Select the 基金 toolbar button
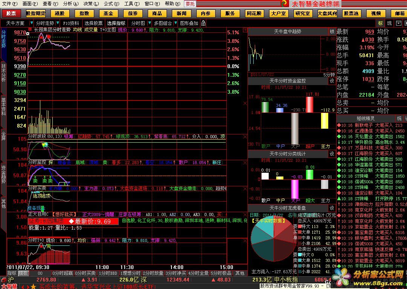407x289 pixels. pyautogui.click(x=108, y=14)
